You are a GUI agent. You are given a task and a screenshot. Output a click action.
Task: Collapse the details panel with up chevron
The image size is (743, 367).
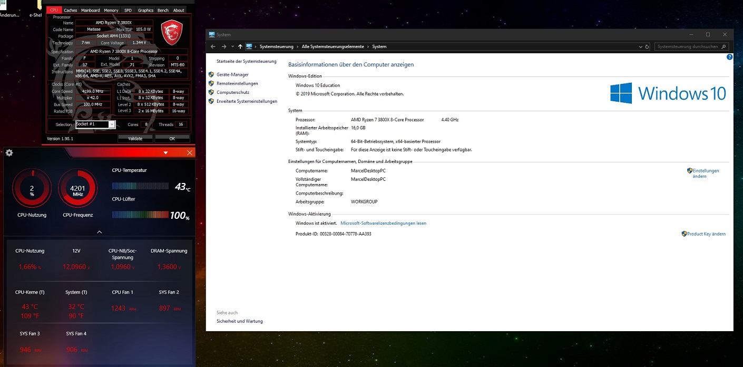pos(99,232)
